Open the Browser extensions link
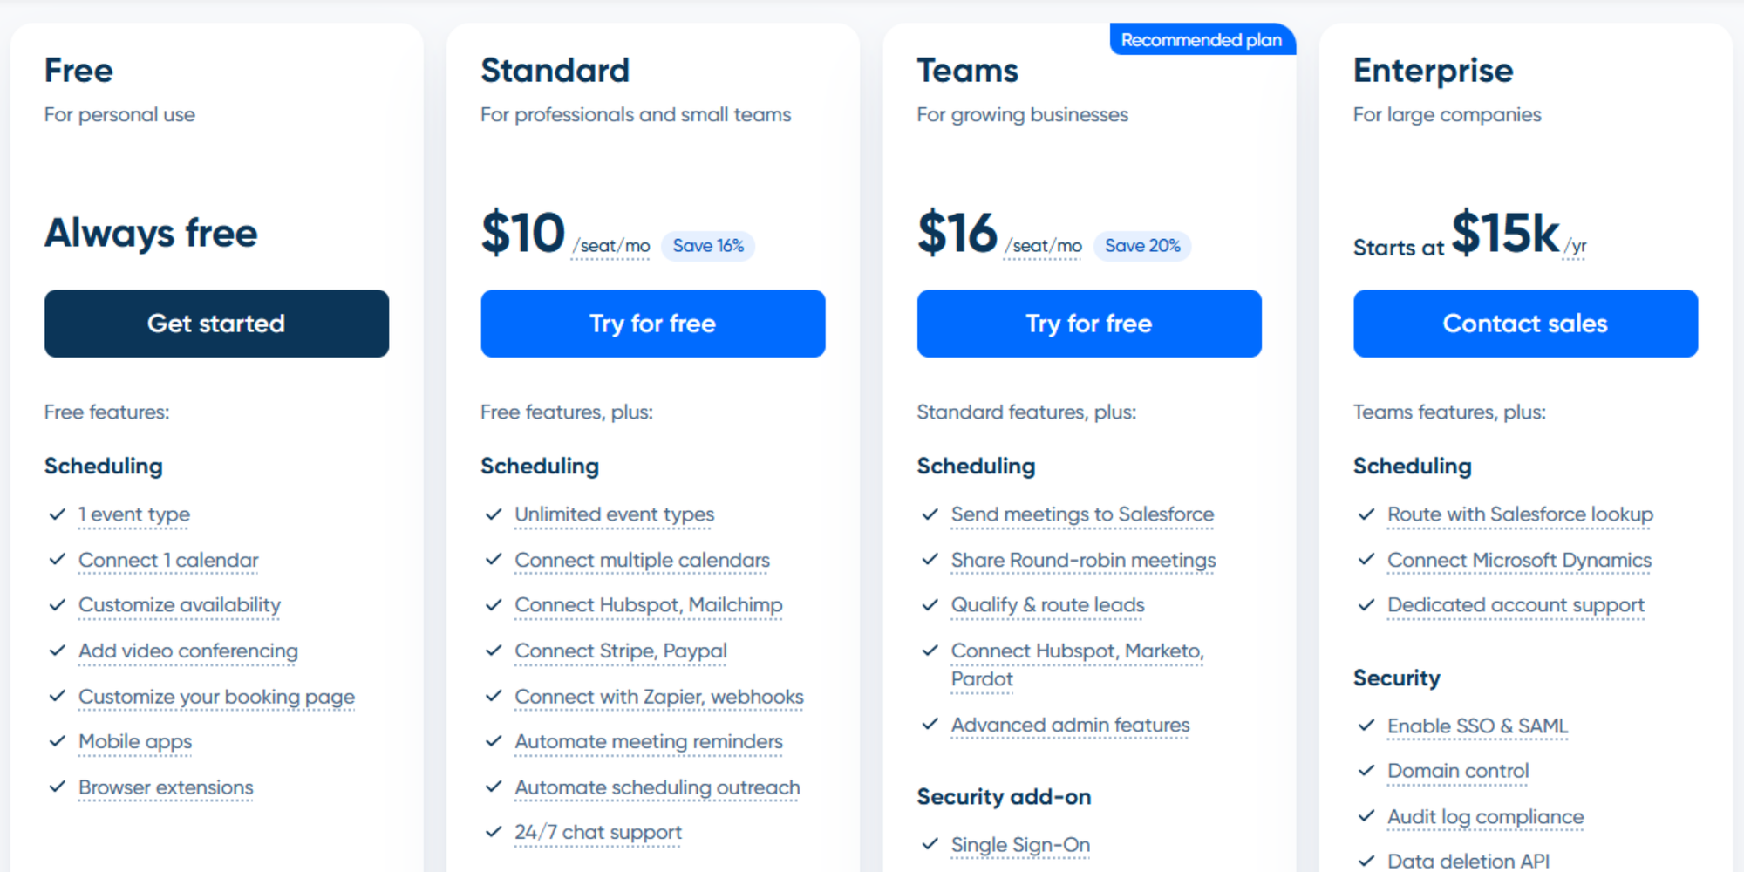The image size is (1744, 872). pyautogui.click(x=166, y=787)
